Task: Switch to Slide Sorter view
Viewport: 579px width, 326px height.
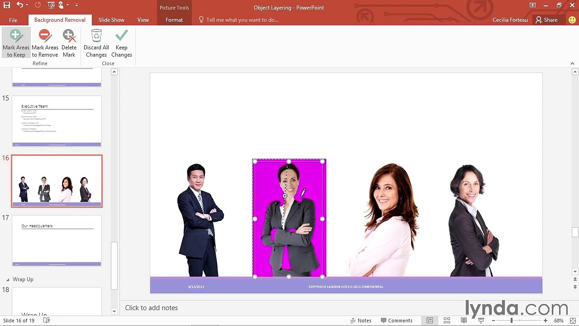Action: click(447, 321)
